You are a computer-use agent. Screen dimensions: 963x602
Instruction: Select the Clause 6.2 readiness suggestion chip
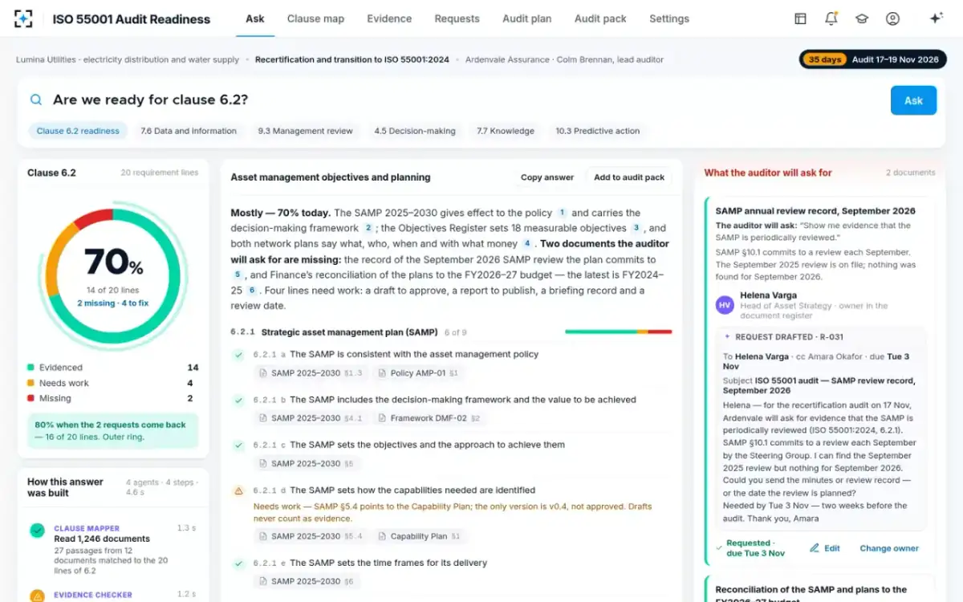click(x=78, y=131)
